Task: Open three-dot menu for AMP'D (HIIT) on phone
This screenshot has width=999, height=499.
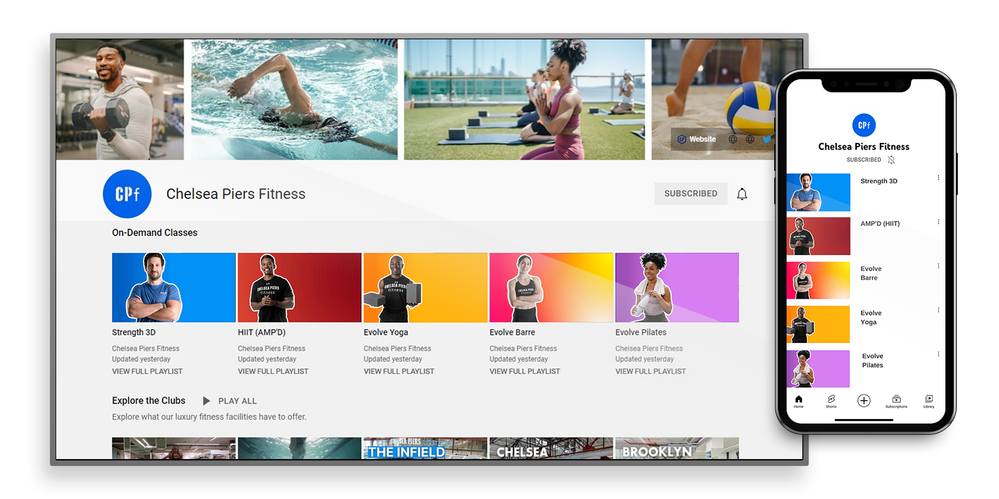Action: click(x=938, y=221)
